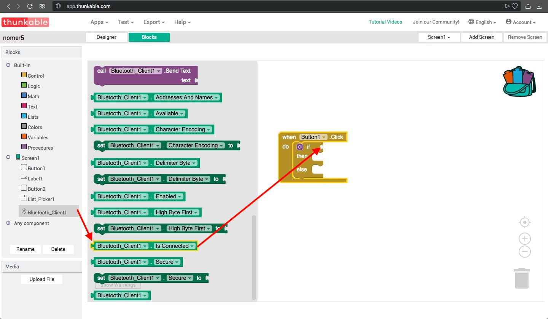
Task: Click the blocks flyout vertical scrollbar
Action: point(254,257)
